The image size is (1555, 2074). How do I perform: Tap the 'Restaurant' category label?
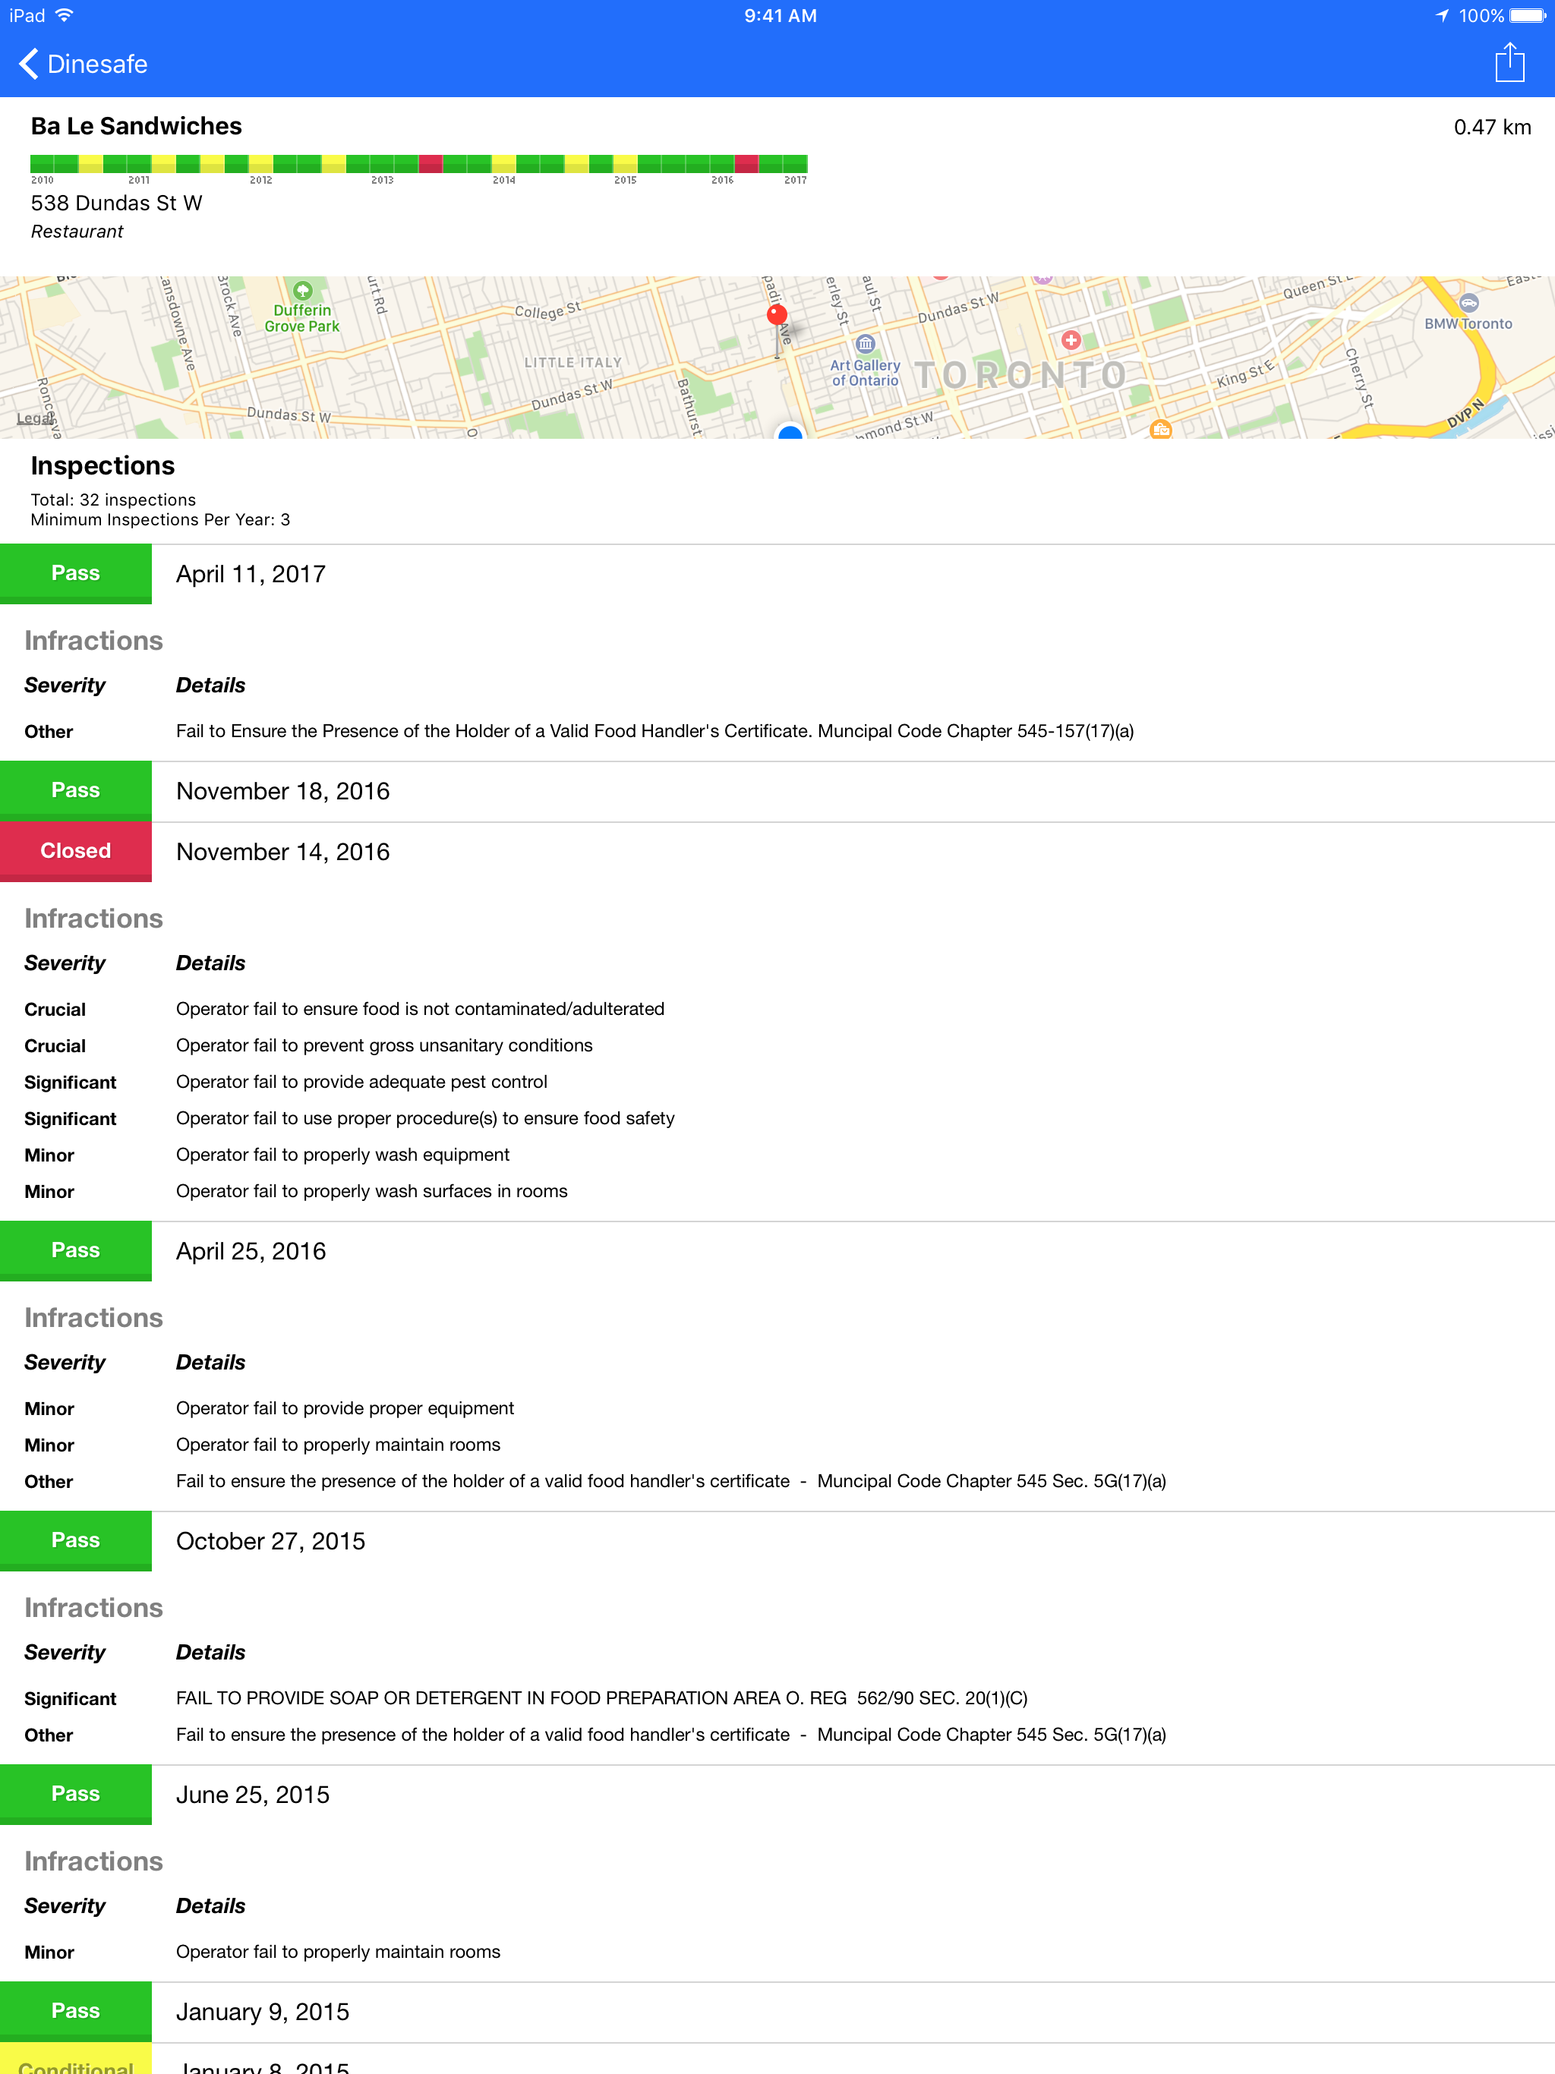[x=77, y=232]
